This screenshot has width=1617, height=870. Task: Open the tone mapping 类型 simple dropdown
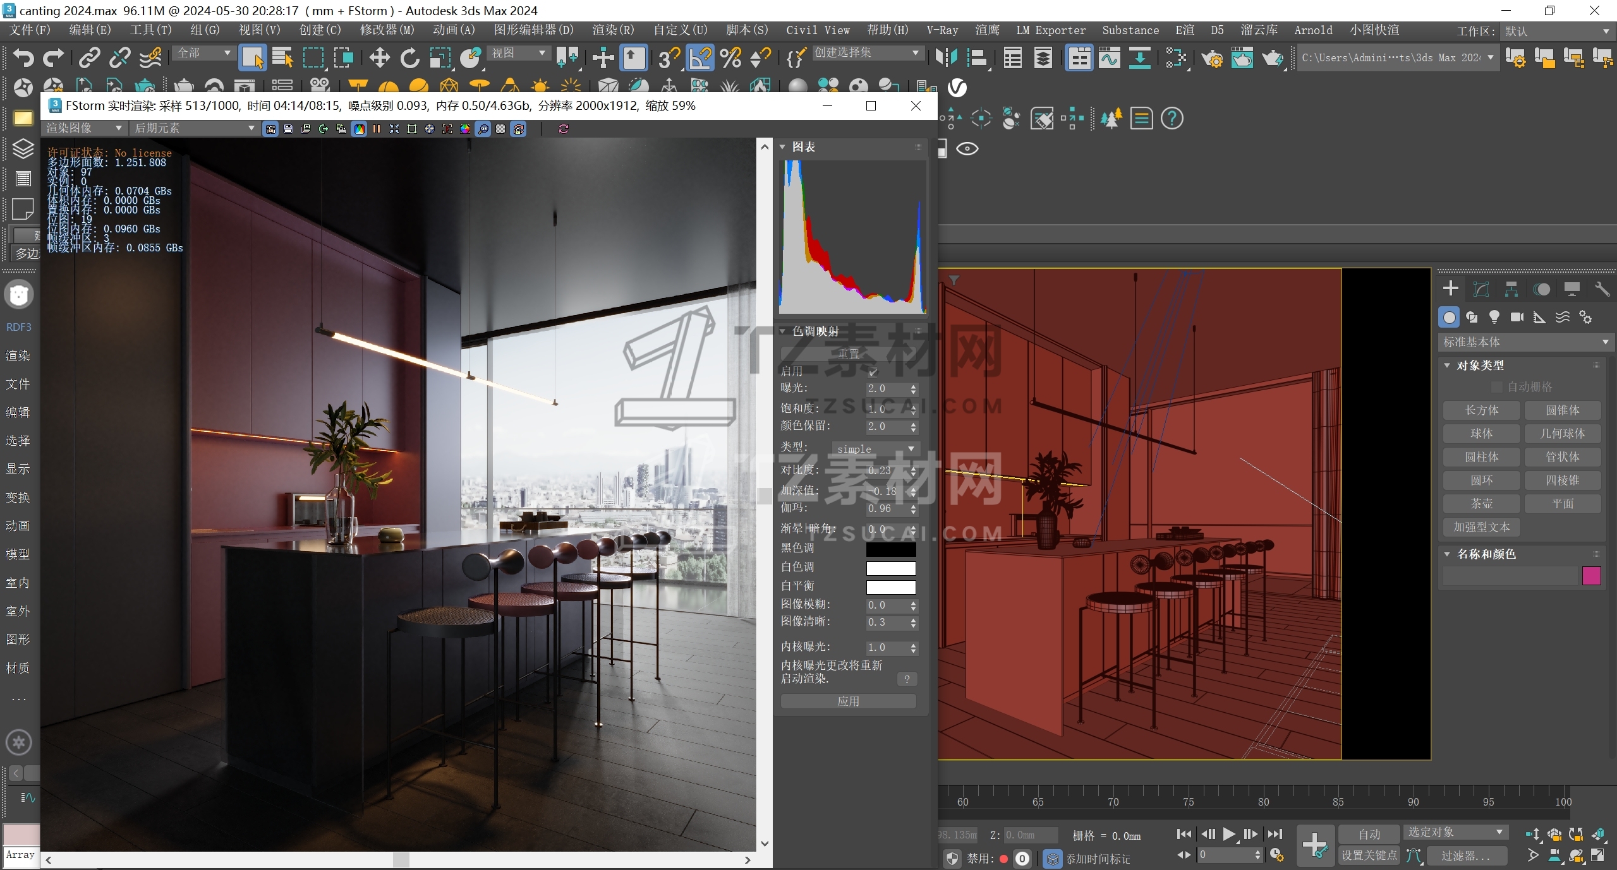tap(875, 449)
